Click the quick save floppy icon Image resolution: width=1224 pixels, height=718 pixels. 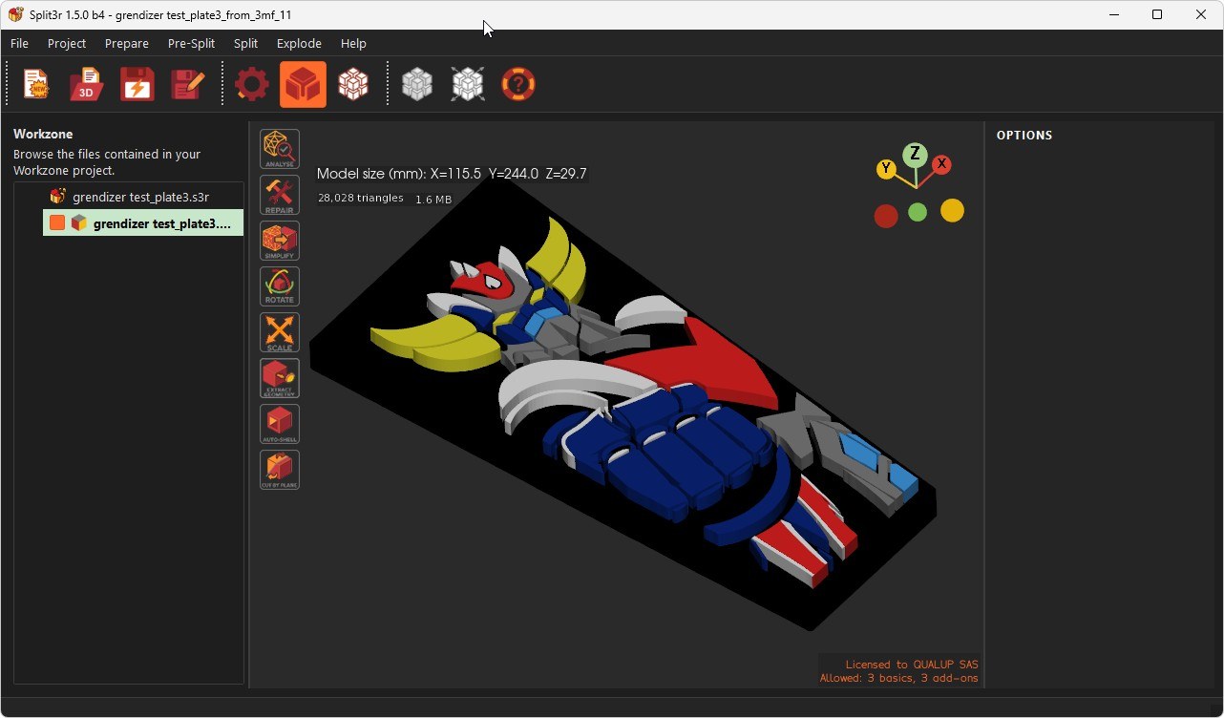coord(137,85)
